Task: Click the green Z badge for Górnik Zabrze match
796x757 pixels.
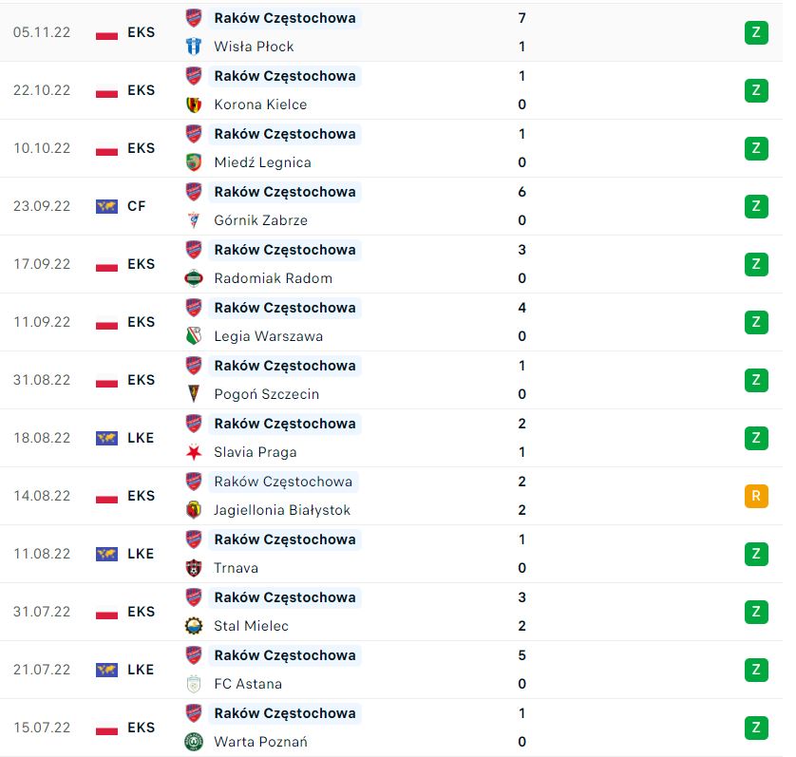Action: tap(756, 206)
